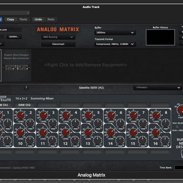This screenshot has height=183, width=183.
Task: Open the AWS Routing dropdown
Action: point(58,37)
